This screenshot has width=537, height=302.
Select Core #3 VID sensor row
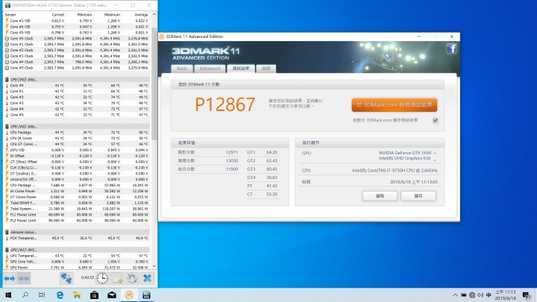[x=77, y=21]
